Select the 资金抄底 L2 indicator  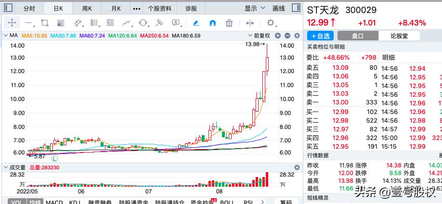coord(203,202)
